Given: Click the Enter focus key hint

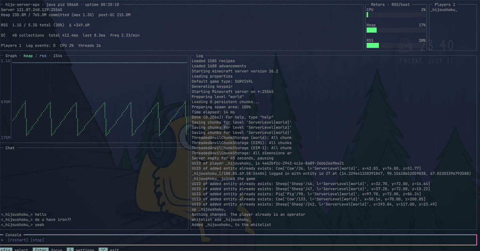Looking at the screenshot, I should 48,249.
